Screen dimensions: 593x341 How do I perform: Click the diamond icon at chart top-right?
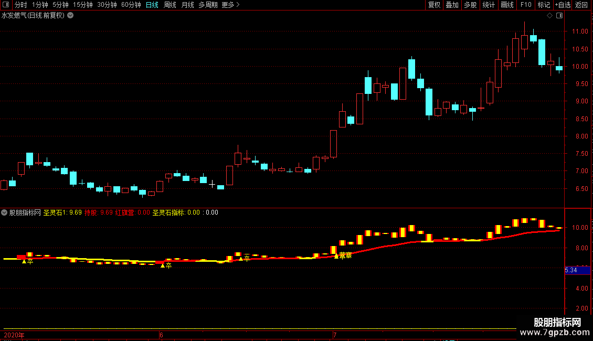pos(550,16)
